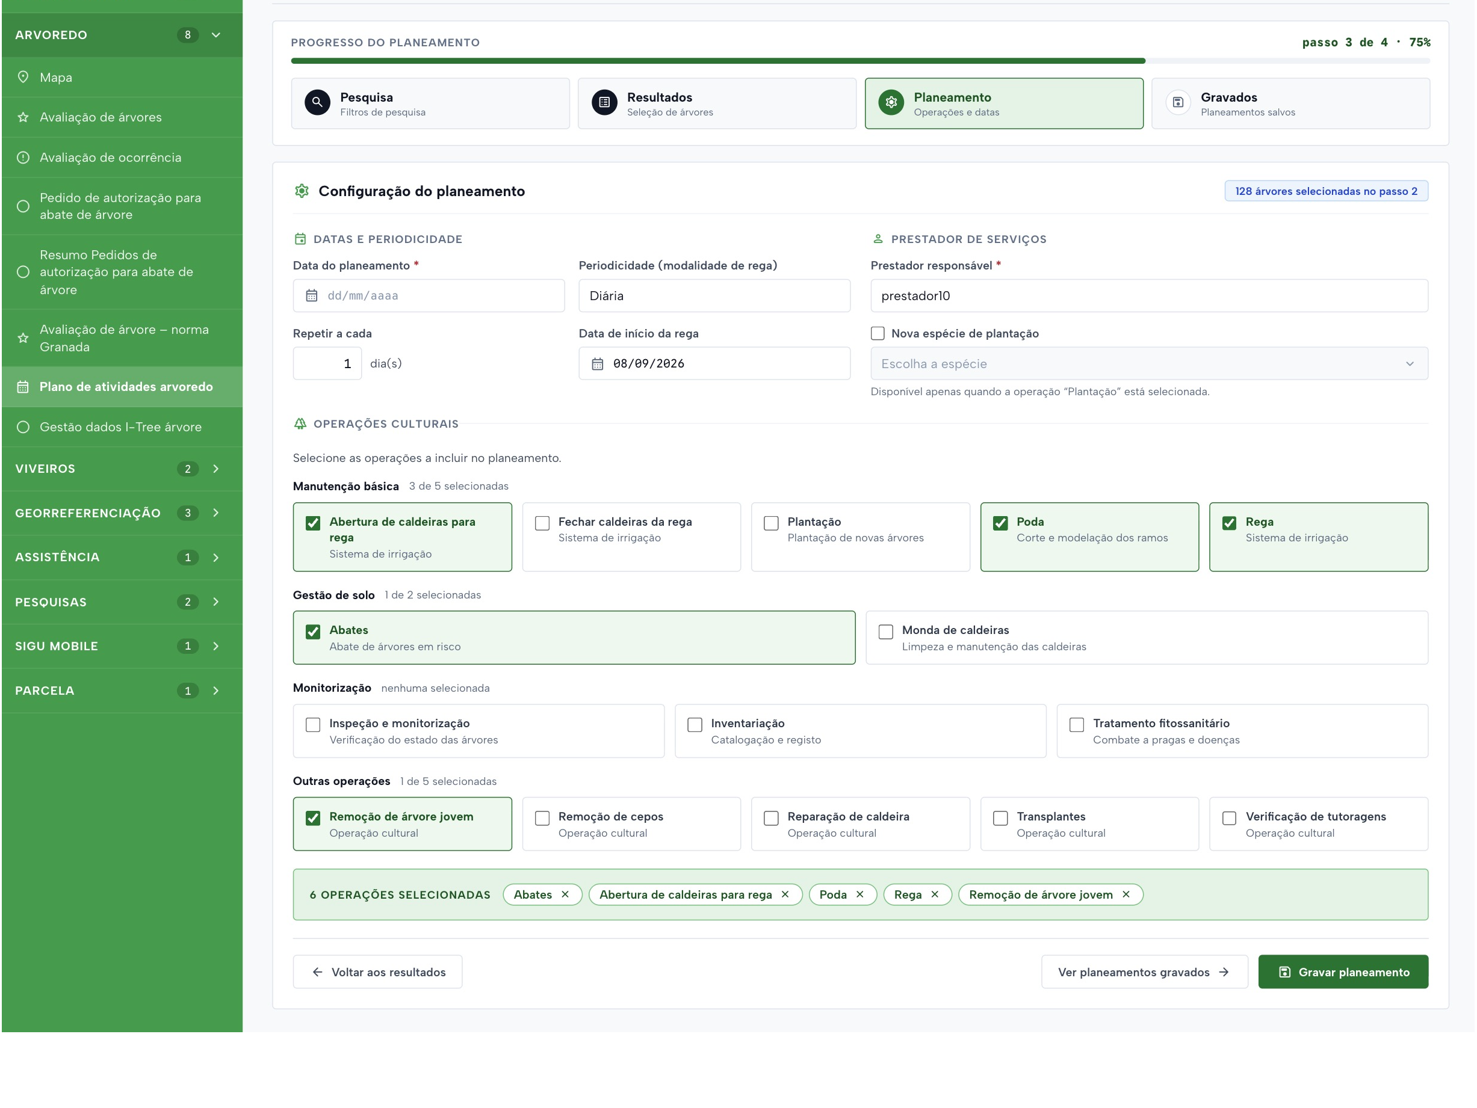Go to Resultados step tab

point(717,103)
